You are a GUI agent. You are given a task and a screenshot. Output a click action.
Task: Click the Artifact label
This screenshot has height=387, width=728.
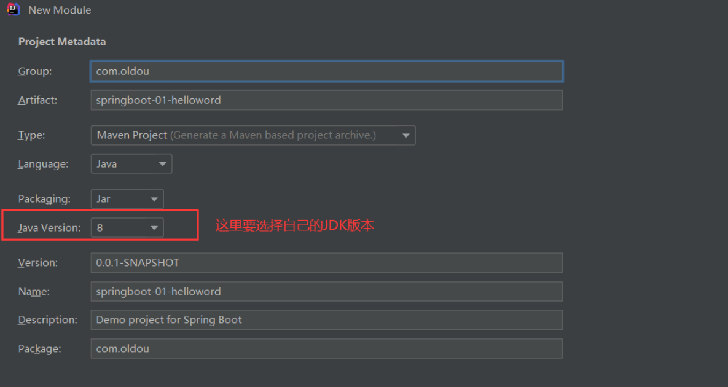pos(37,100)
